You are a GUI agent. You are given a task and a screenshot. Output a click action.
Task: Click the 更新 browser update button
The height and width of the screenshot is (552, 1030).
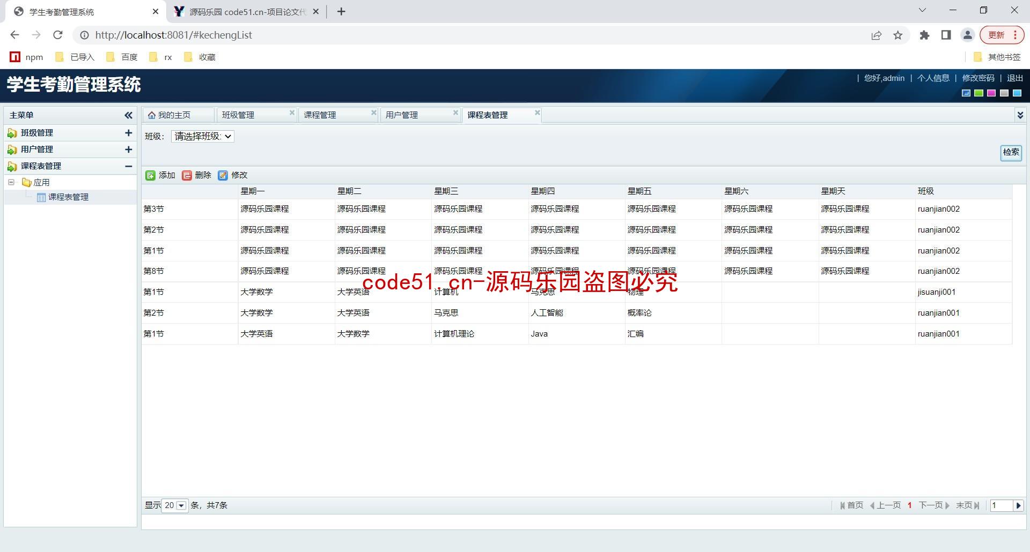point(1002,35)
